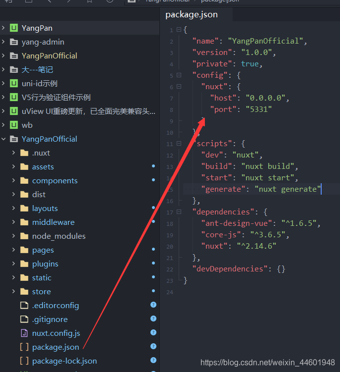Click the folder icon of .nuxt

click(24, 153)
